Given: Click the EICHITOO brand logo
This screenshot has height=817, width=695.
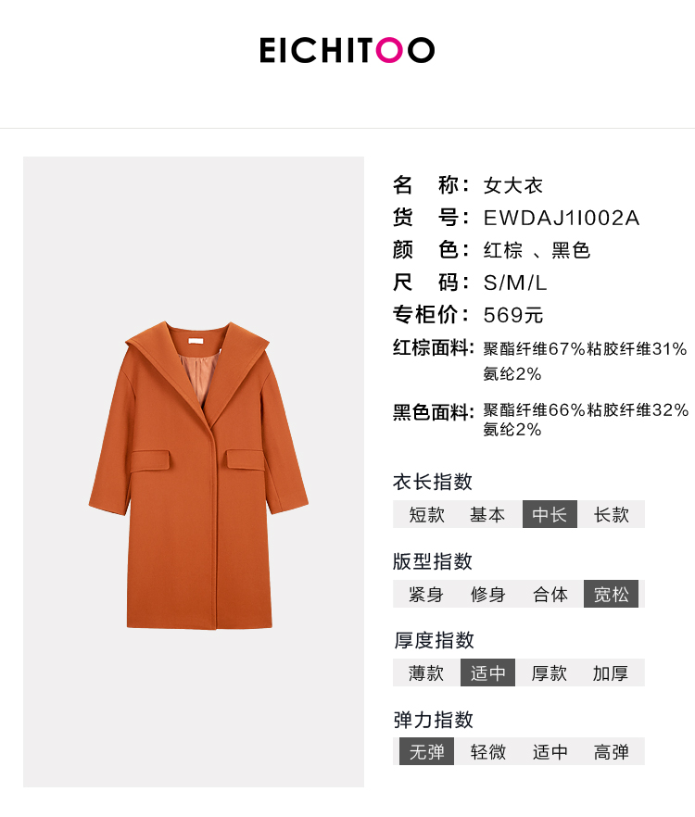Looking at the screenshot, I should point(347,50).
